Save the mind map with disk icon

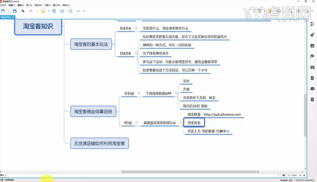click(x=15, y=11)
